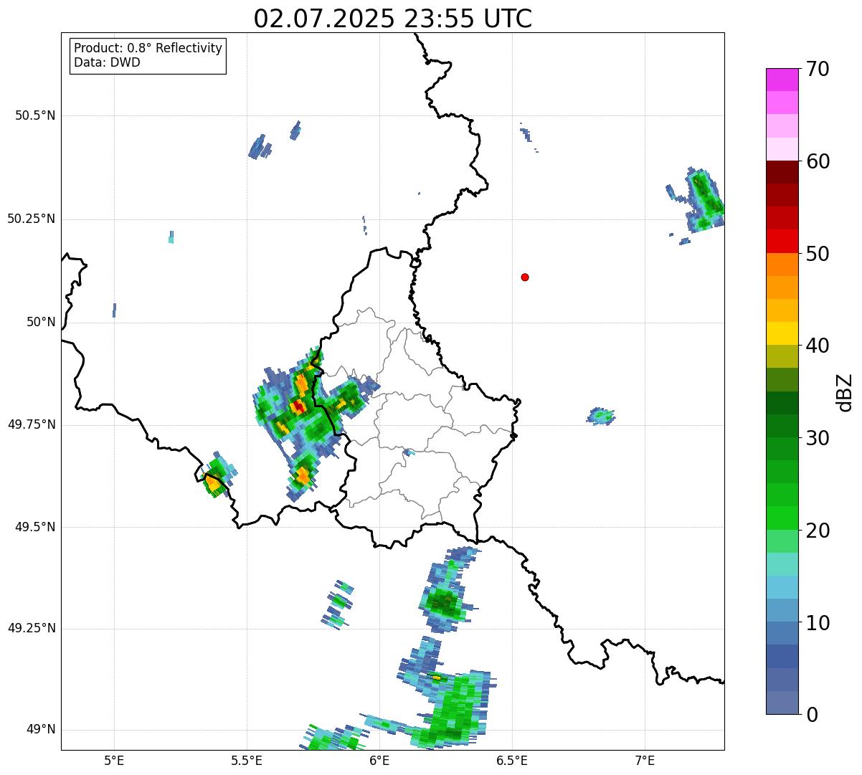Click the '50.25°N' latitude label

point(32,219)
